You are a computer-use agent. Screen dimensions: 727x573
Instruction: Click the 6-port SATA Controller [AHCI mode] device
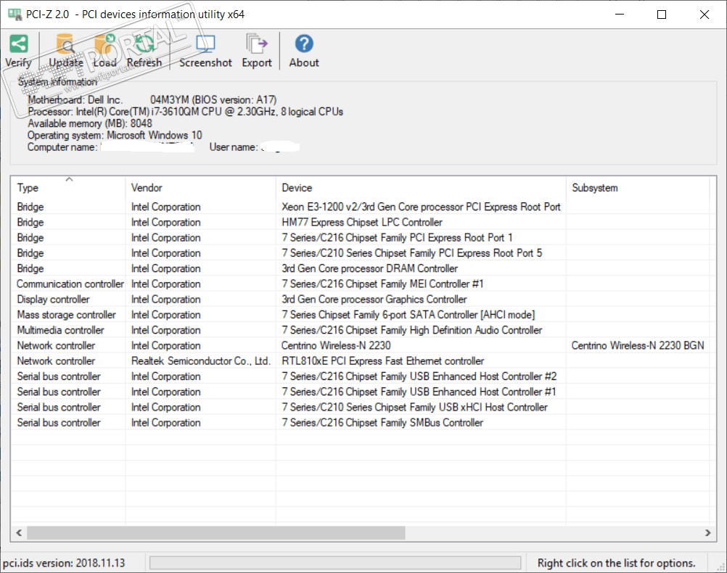coord(408,315)
